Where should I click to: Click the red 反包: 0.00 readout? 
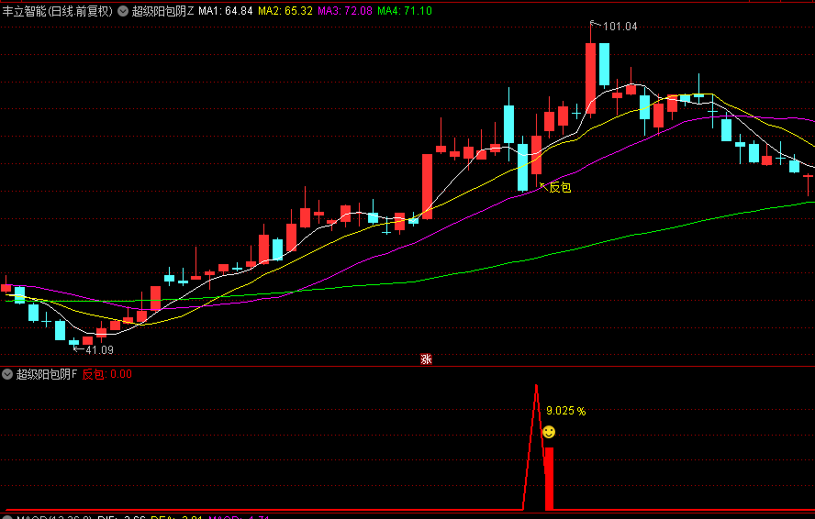[x=107, y=374]
